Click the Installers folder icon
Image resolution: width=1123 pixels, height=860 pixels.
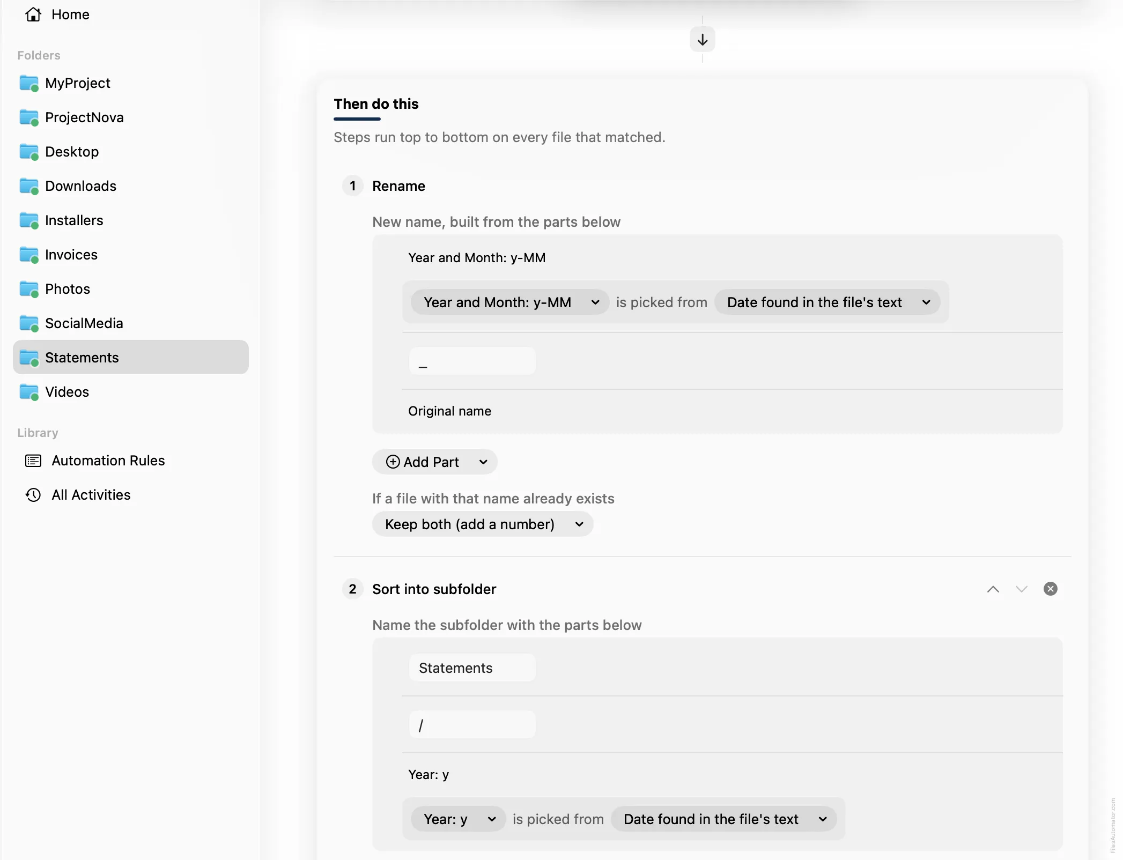pyautogui.click(x=29, y=220)
